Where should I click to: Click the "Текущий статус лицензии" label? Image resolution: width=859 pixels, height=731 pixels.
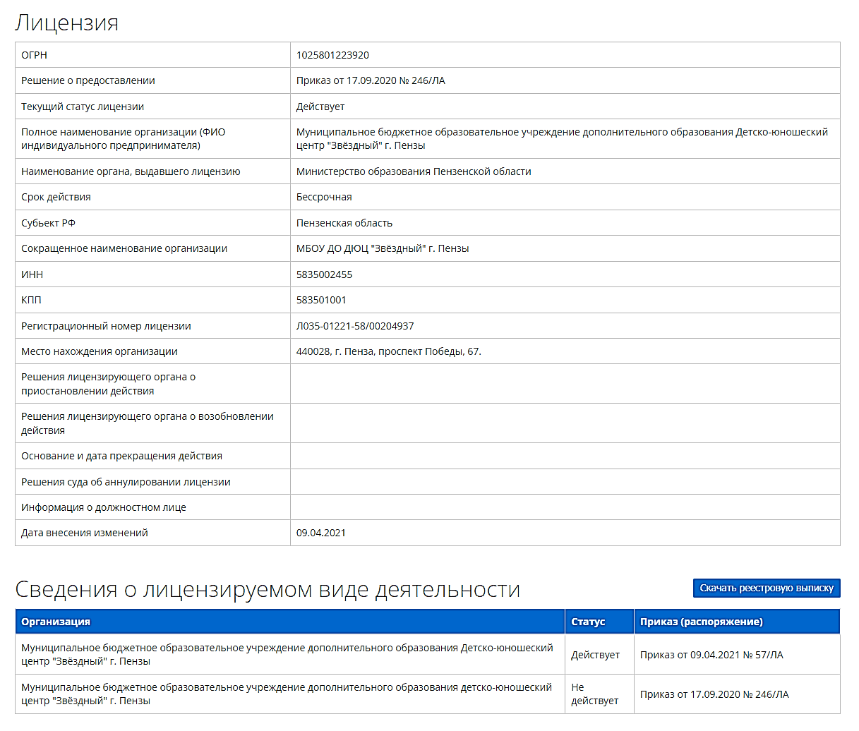tap(83, 107)
